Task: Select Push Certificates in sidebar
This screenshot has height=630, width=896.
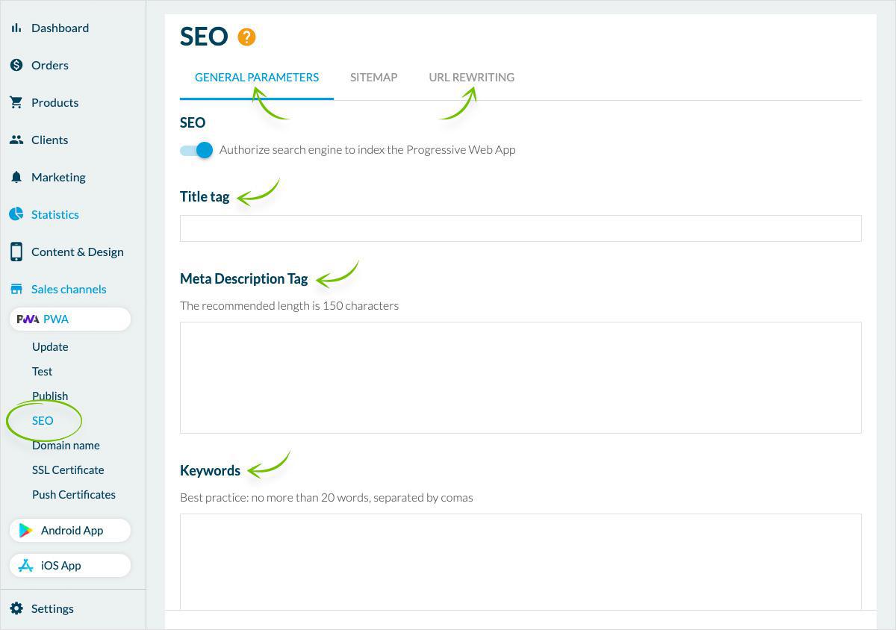Action: 73,494
